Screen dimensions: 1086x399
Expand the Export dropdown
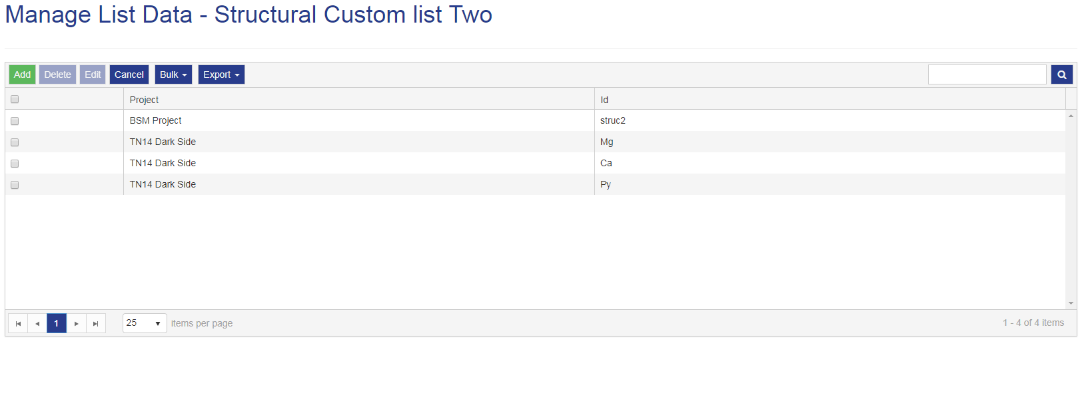click(221, 74)
